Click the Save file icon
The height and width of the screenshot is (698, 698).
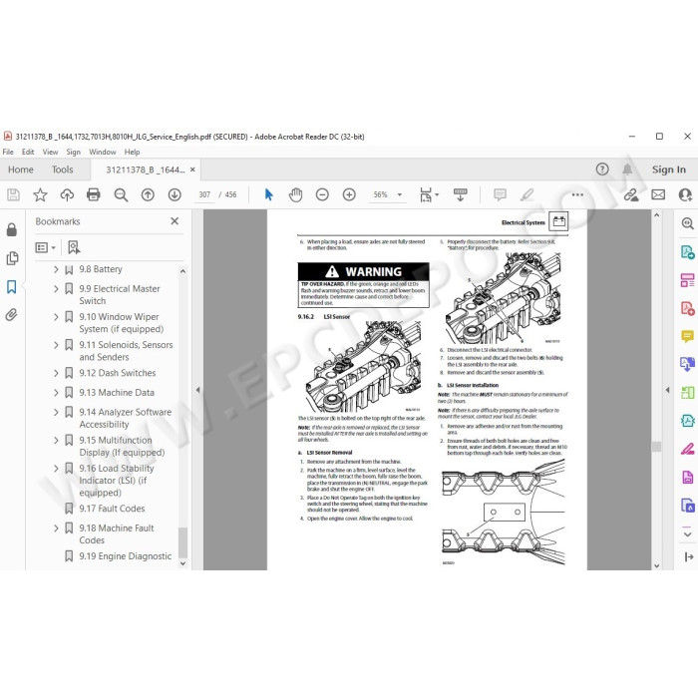[x=13, y=194]
